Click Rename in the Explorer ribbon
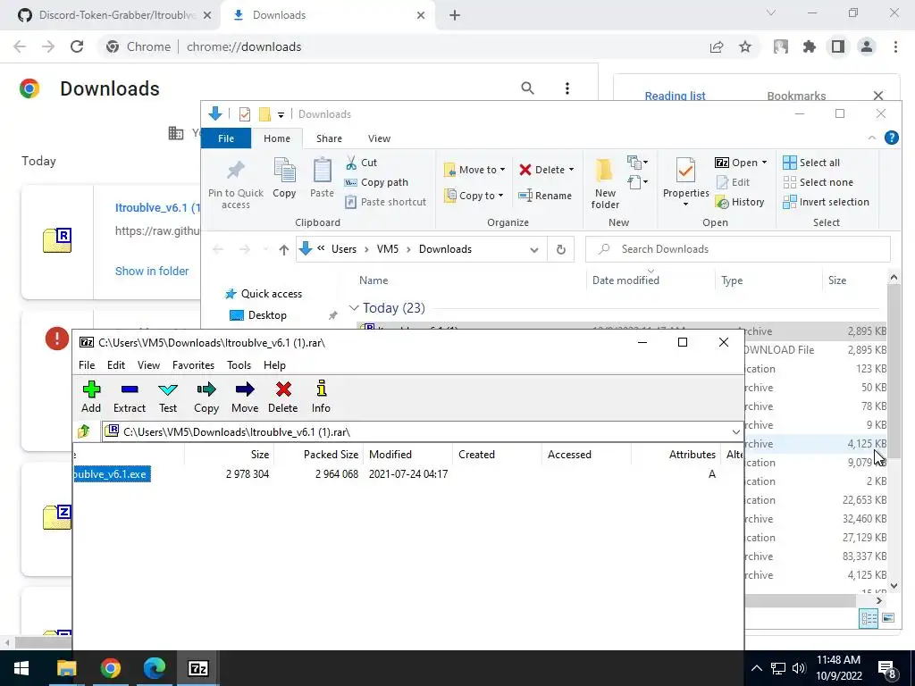915x686 pixels. tap(545, 196)
